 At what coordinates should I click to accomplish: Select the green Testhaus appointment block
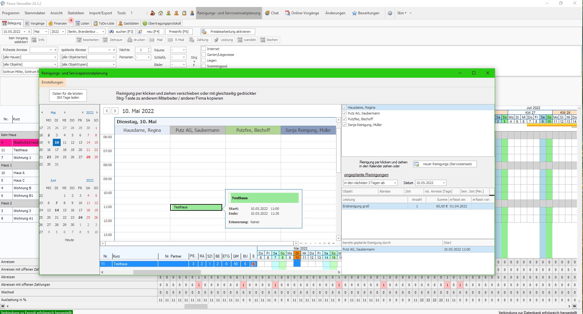(196, 207)
